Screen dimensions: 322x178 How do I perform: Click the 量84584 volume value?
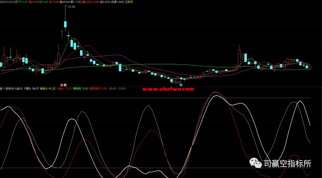tap(65, 2)
